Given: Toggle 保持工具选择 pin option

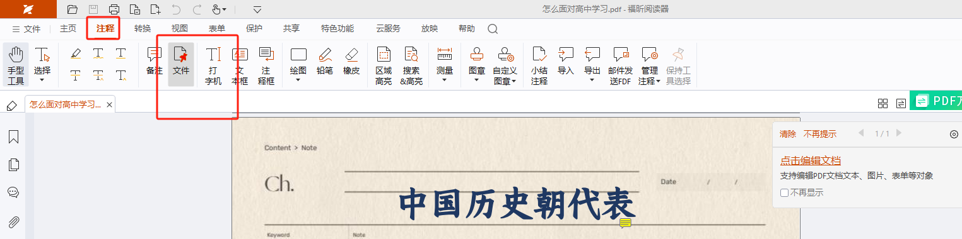Looking at the screenshot, I should 678,65.
